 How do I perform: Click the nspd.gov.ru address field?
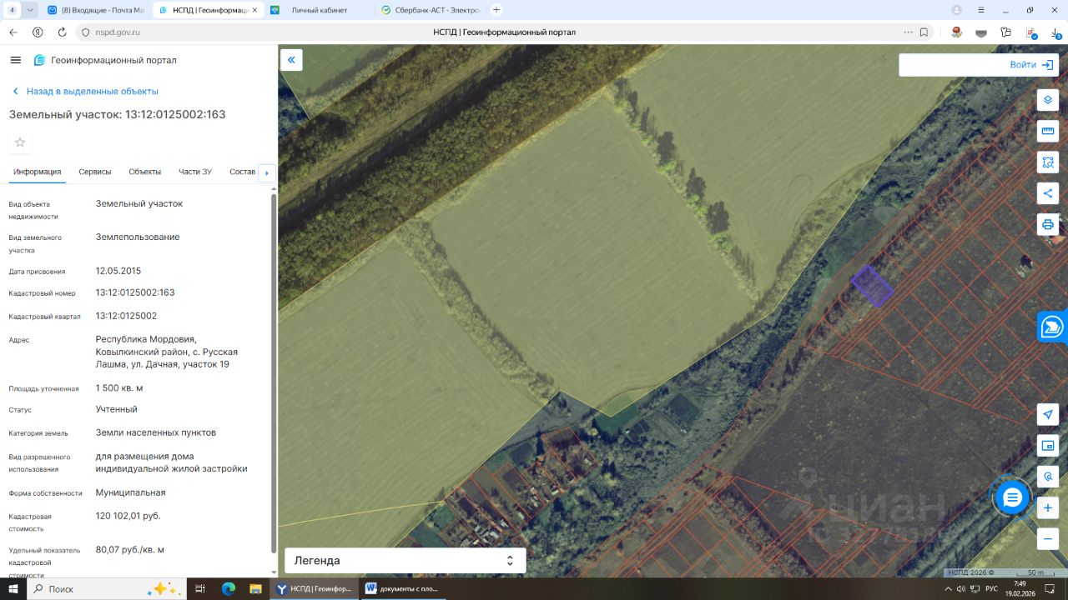(116, 32)
